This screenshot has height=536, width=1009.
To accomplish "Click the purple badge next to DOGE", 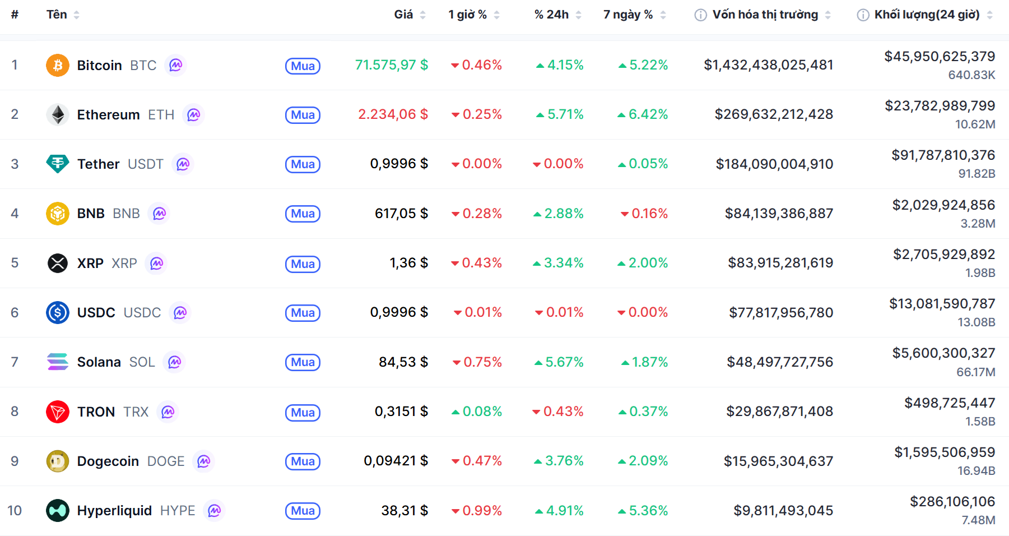I will (204, 461).
